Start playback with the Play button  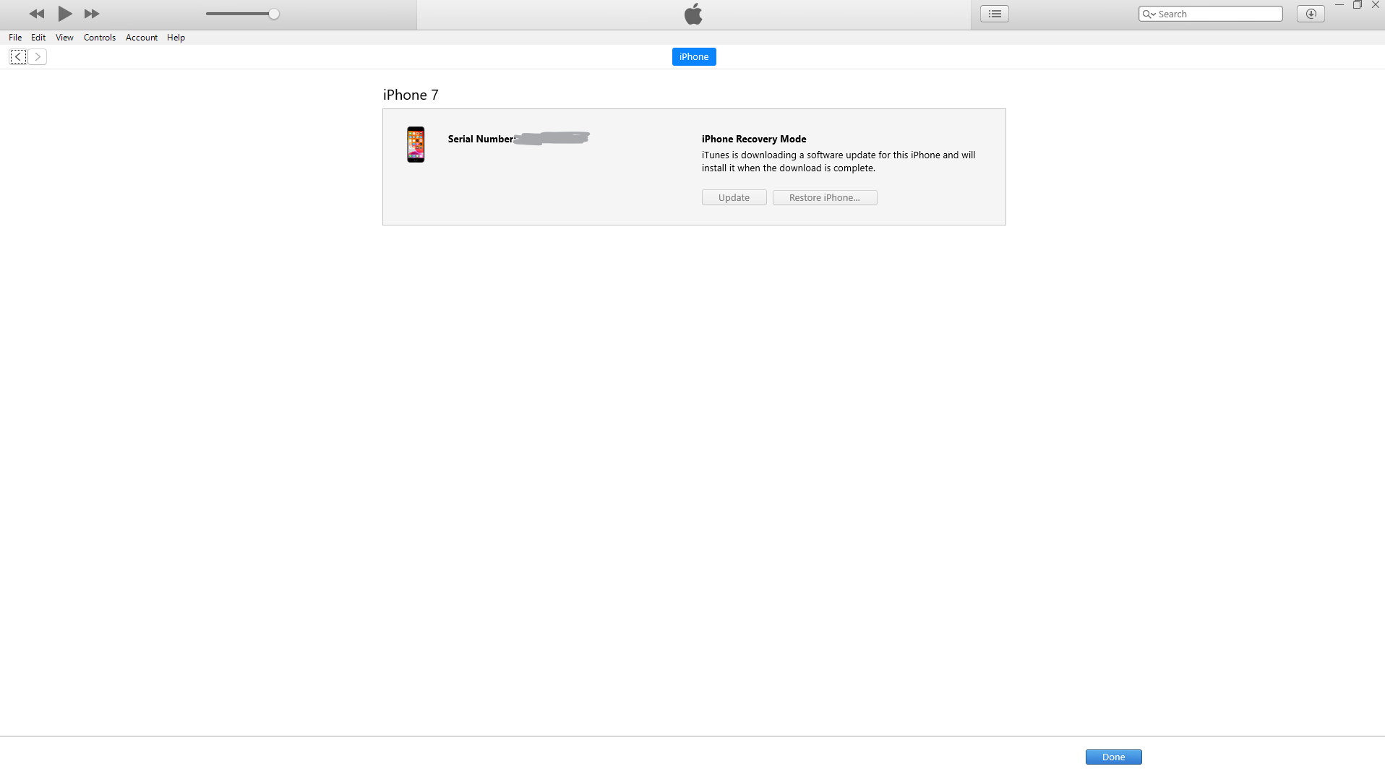(65, 14)
